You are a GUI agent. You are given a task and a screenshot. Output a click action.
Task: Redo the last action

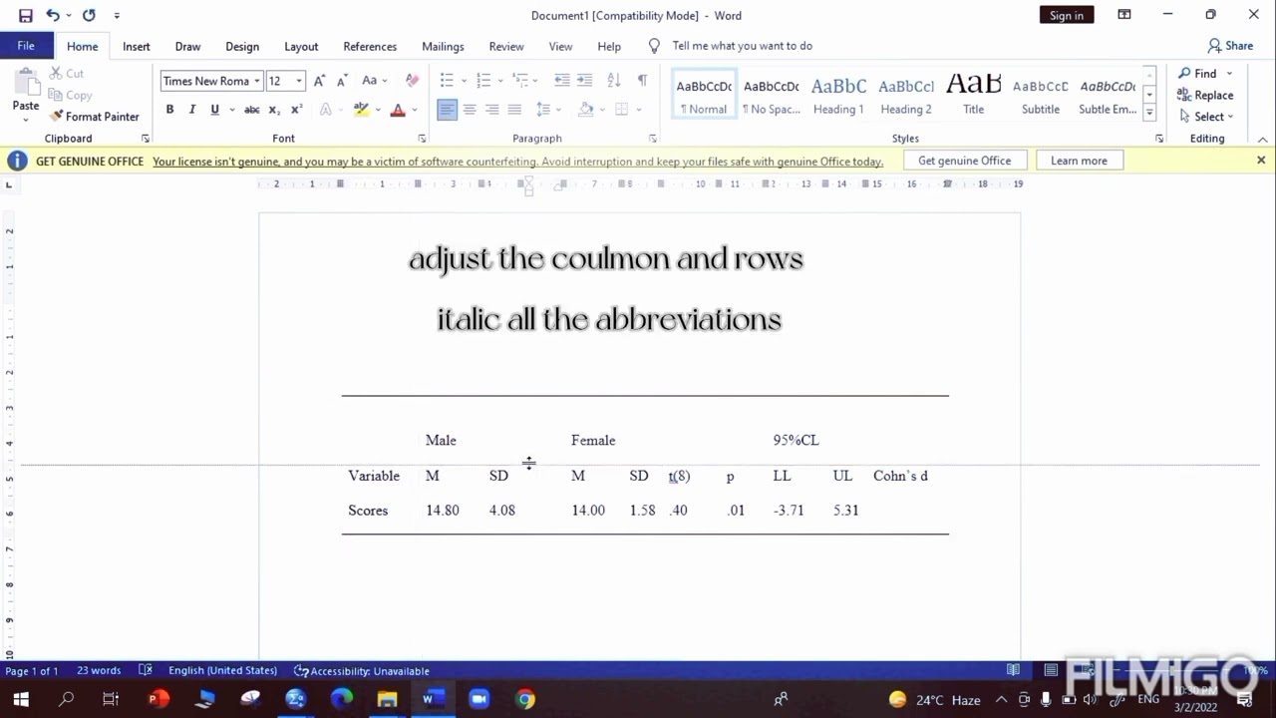click(x=89, y=15)
